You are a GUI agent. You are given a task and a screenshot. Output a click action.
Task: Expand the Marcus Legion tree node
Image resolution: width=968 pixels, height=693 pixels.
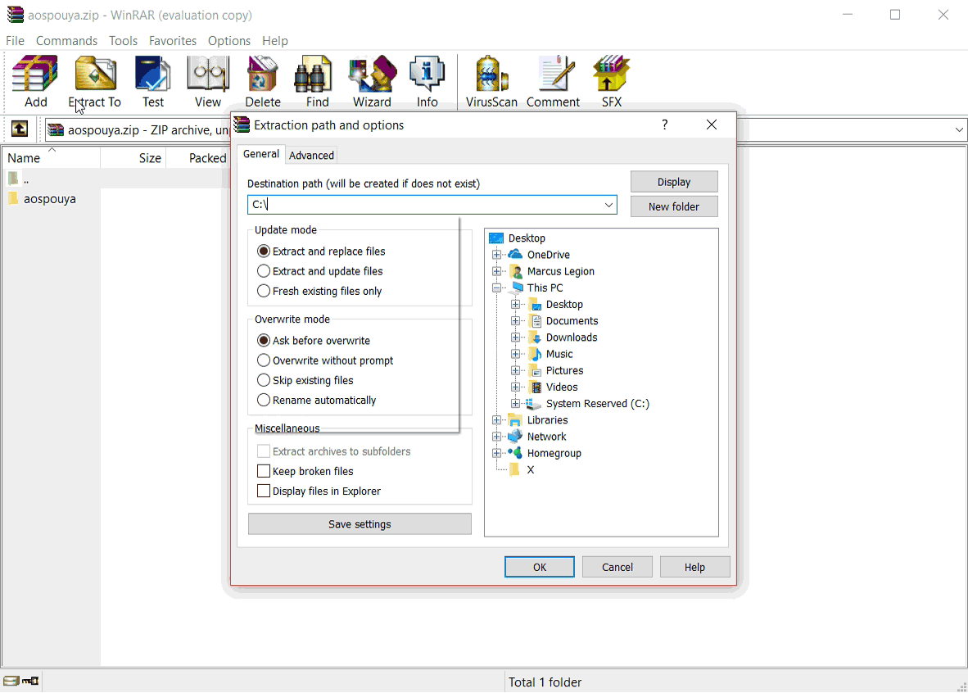[x=496, y=271]
